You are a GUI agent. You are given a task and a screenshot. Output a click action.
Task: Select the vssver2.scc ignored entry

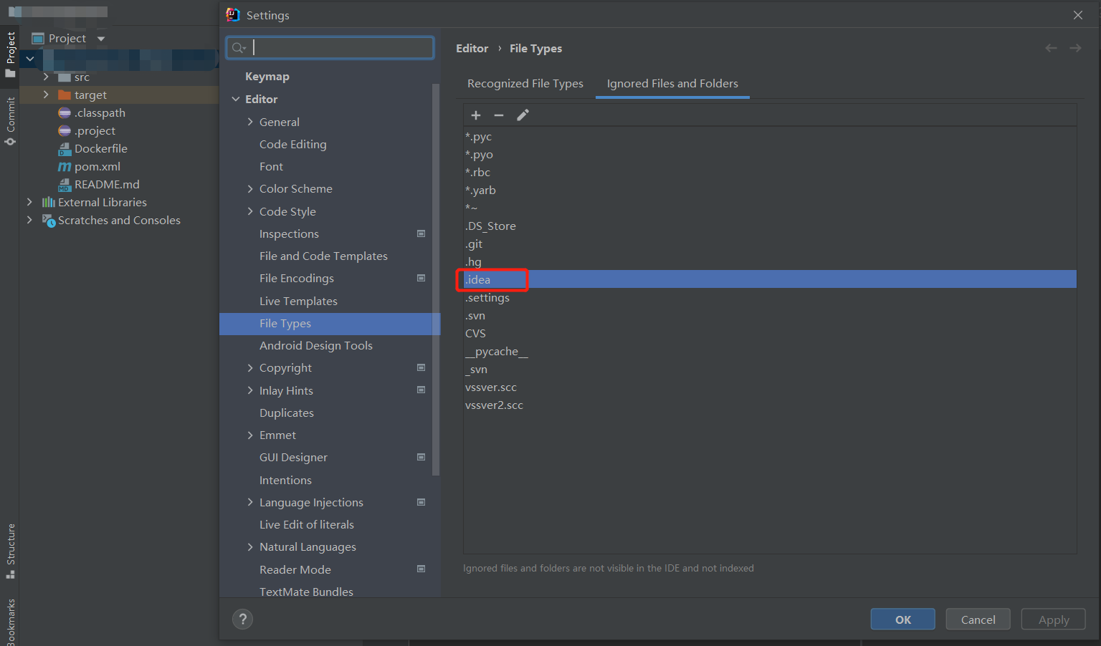[770, 405]
